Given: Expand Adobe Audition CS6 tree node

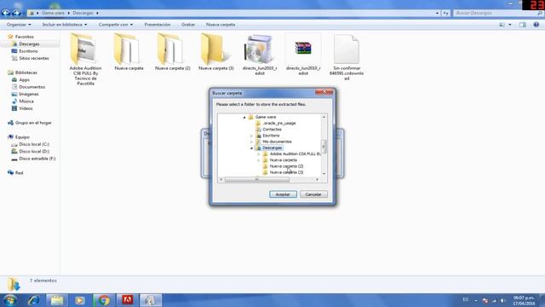Looking at the screenshot, I should (259, 153).
